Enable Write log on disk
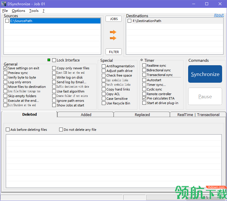This screenshot has width=227, height=201. coord(54,77)
